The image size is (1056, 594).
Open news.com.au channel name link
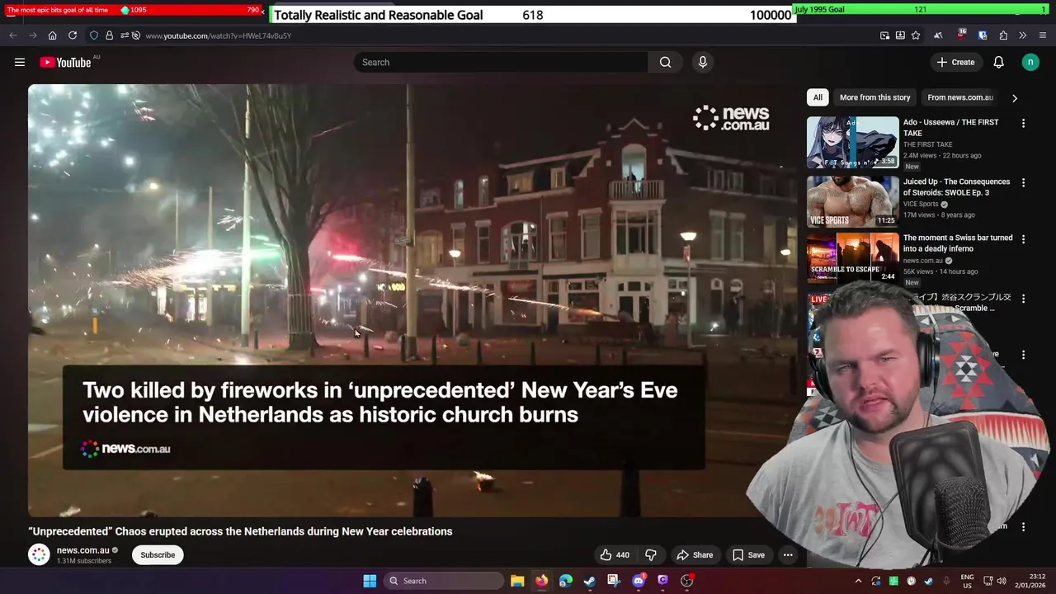[x=82, y=550]
